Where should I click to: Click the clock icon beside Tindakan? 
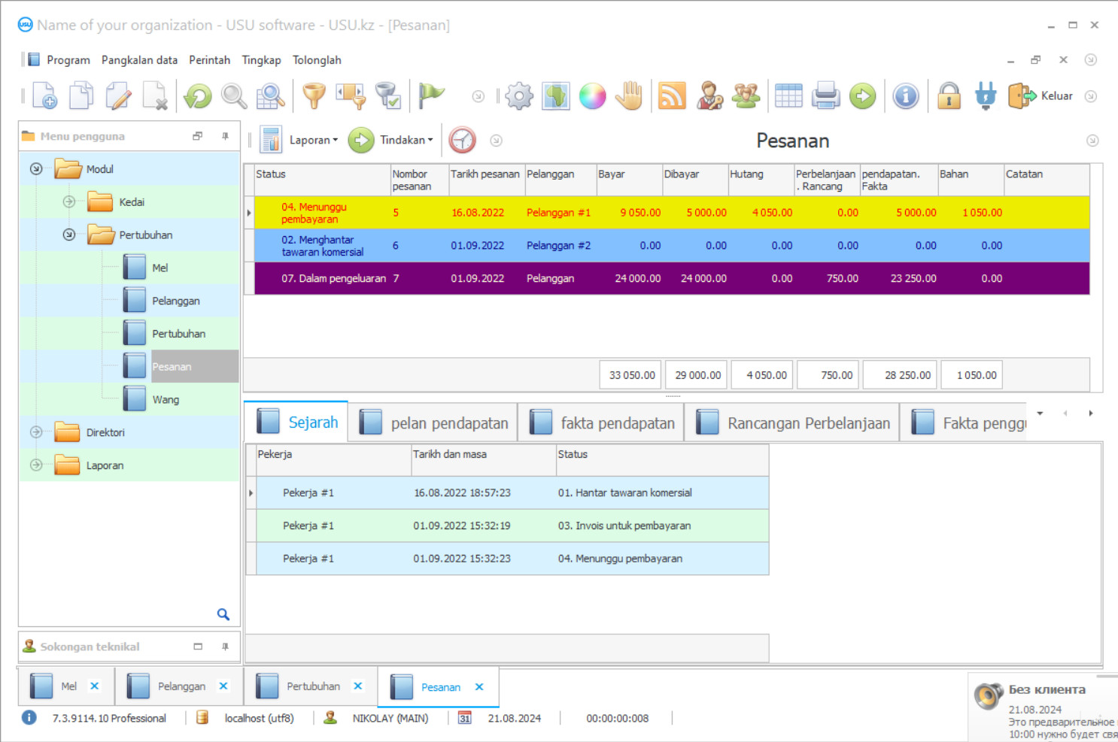tap(462, 141)
